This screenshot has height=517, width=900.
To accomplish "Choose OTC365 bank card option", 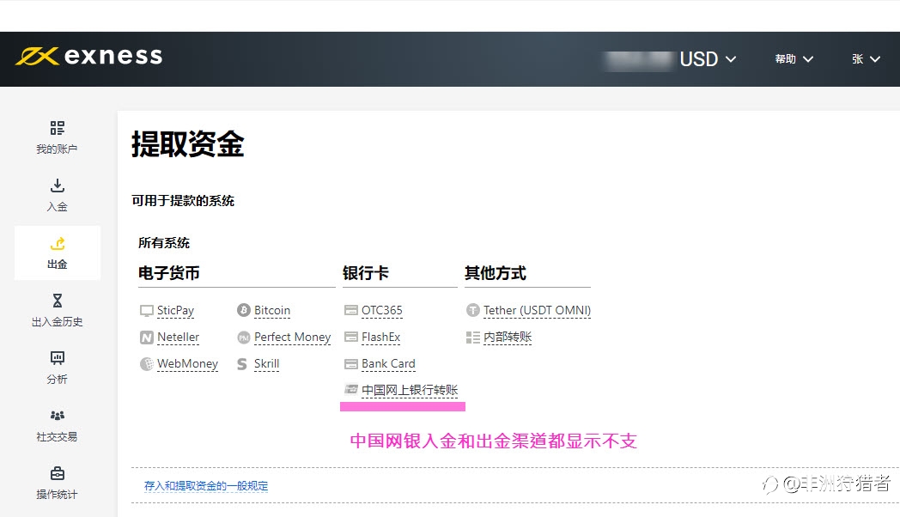I will [x=381, y=310].
